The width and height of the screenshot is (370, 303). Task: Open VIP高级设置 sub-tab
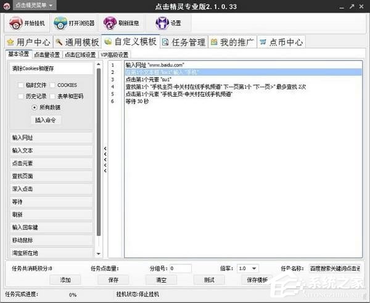point(115,55)
